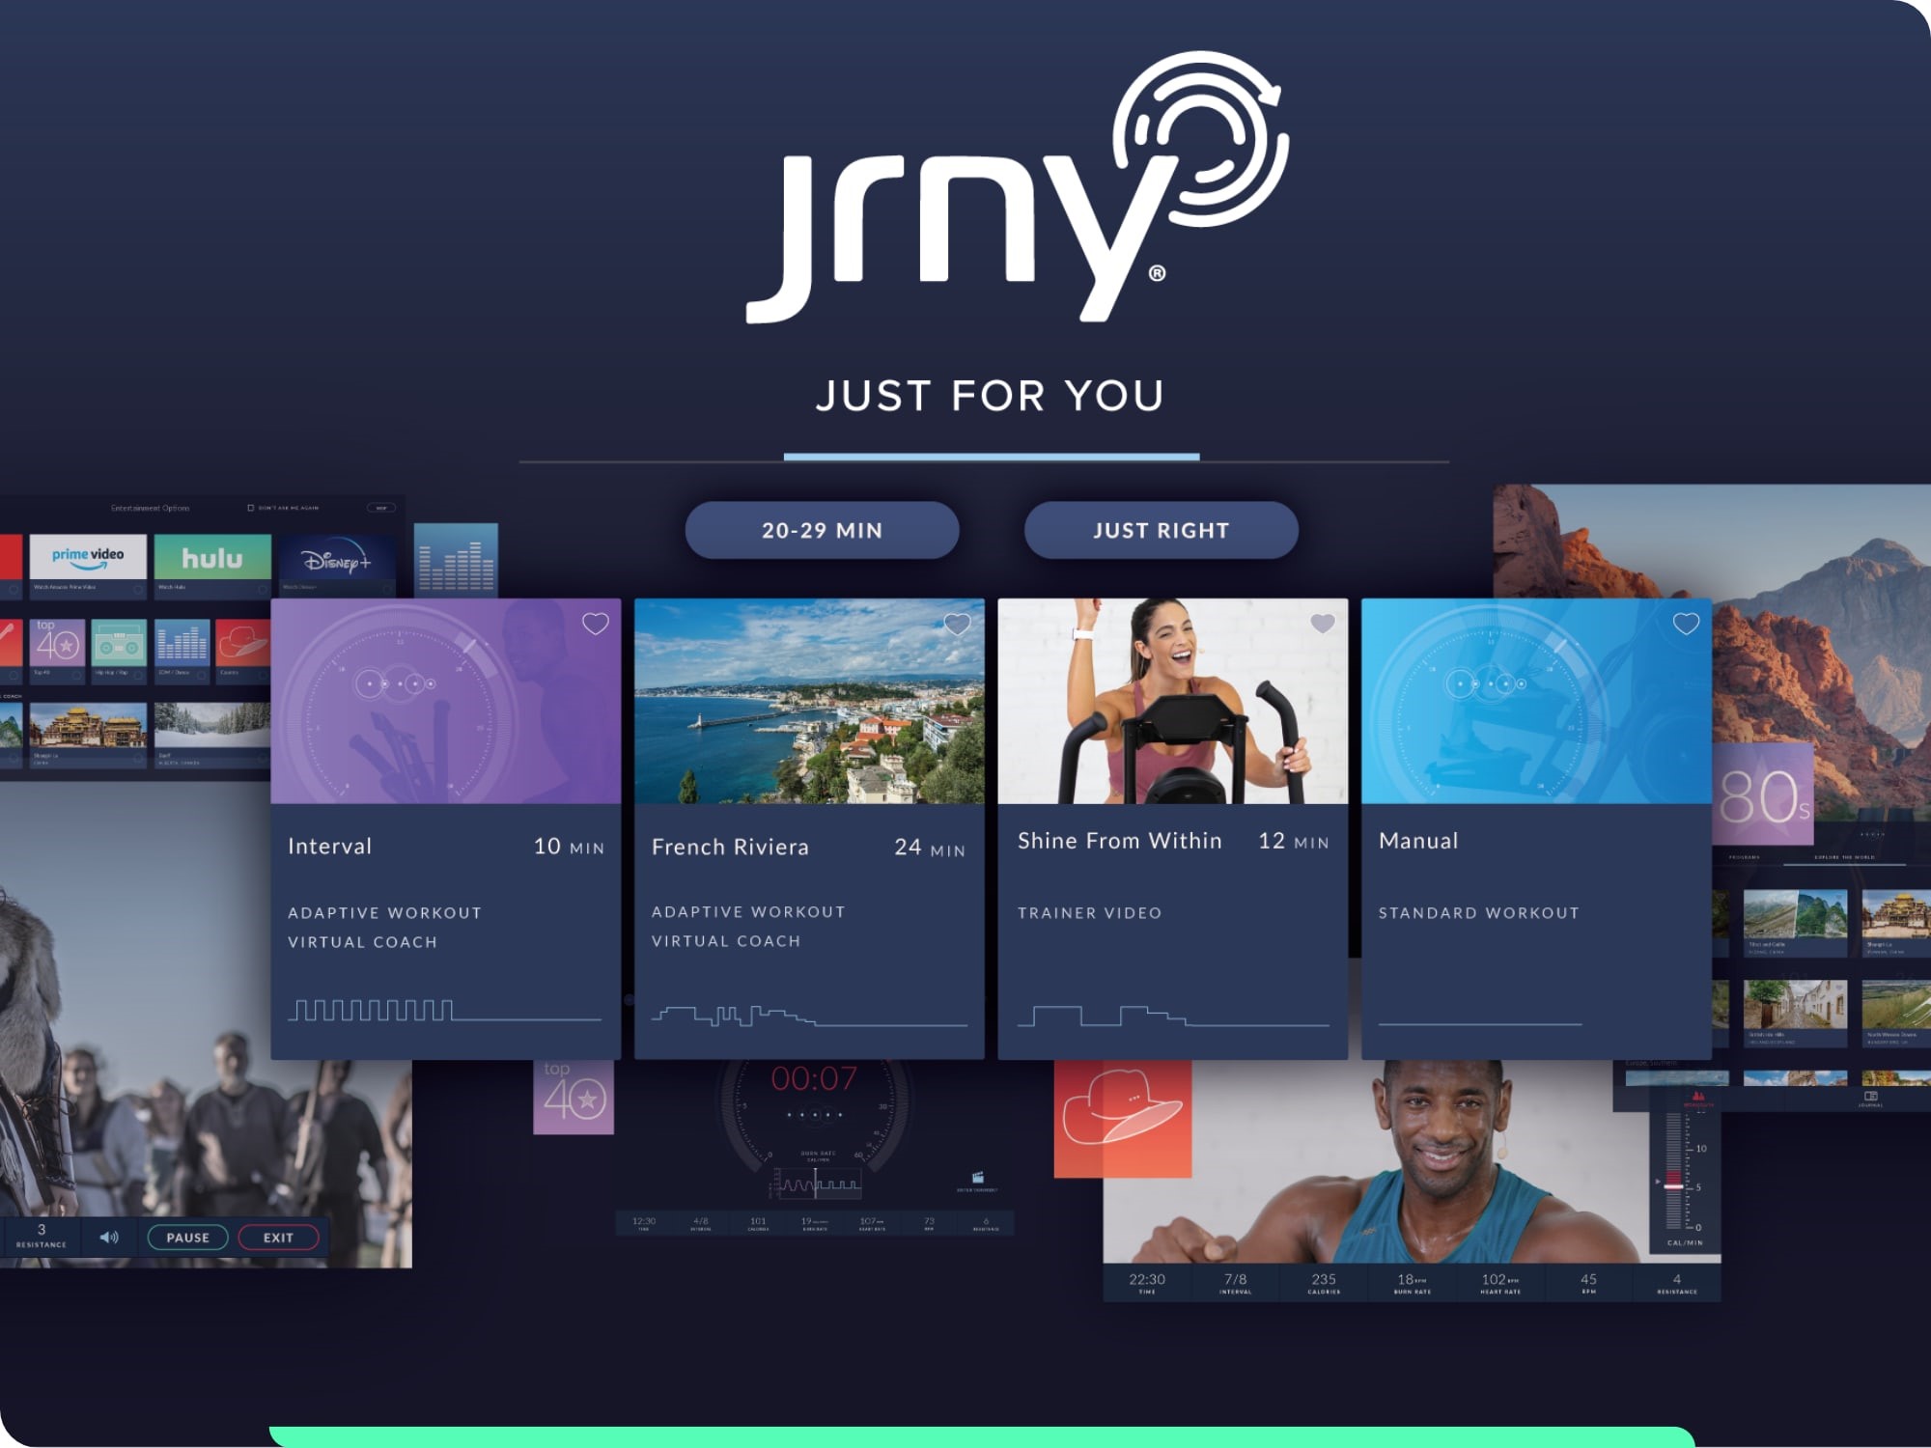
Task: Tap heart on Shine From Within card
Action: click(1322, 625)
